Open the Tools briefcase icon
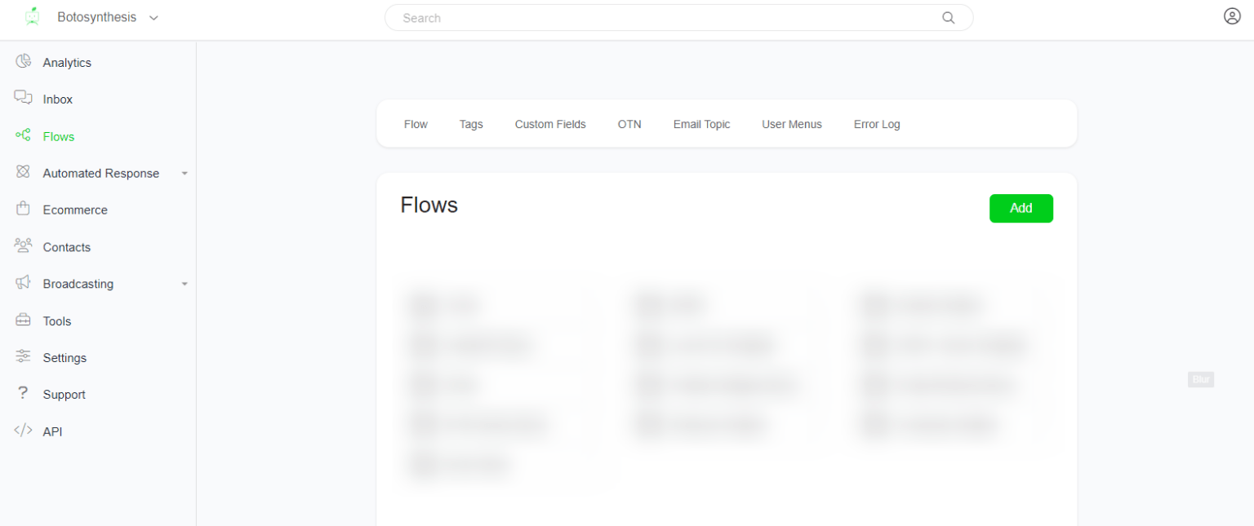The height and width of the screenshot is (526, 1254). [x=24, y=320]
